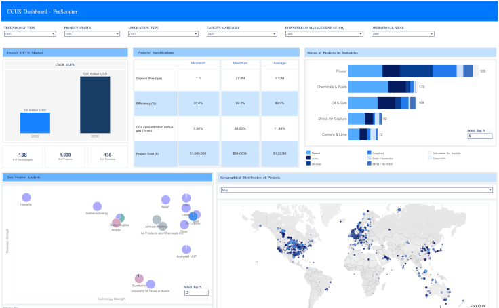
Task: Select the University of Texas at Austin bubble
Action: point(151,284)
